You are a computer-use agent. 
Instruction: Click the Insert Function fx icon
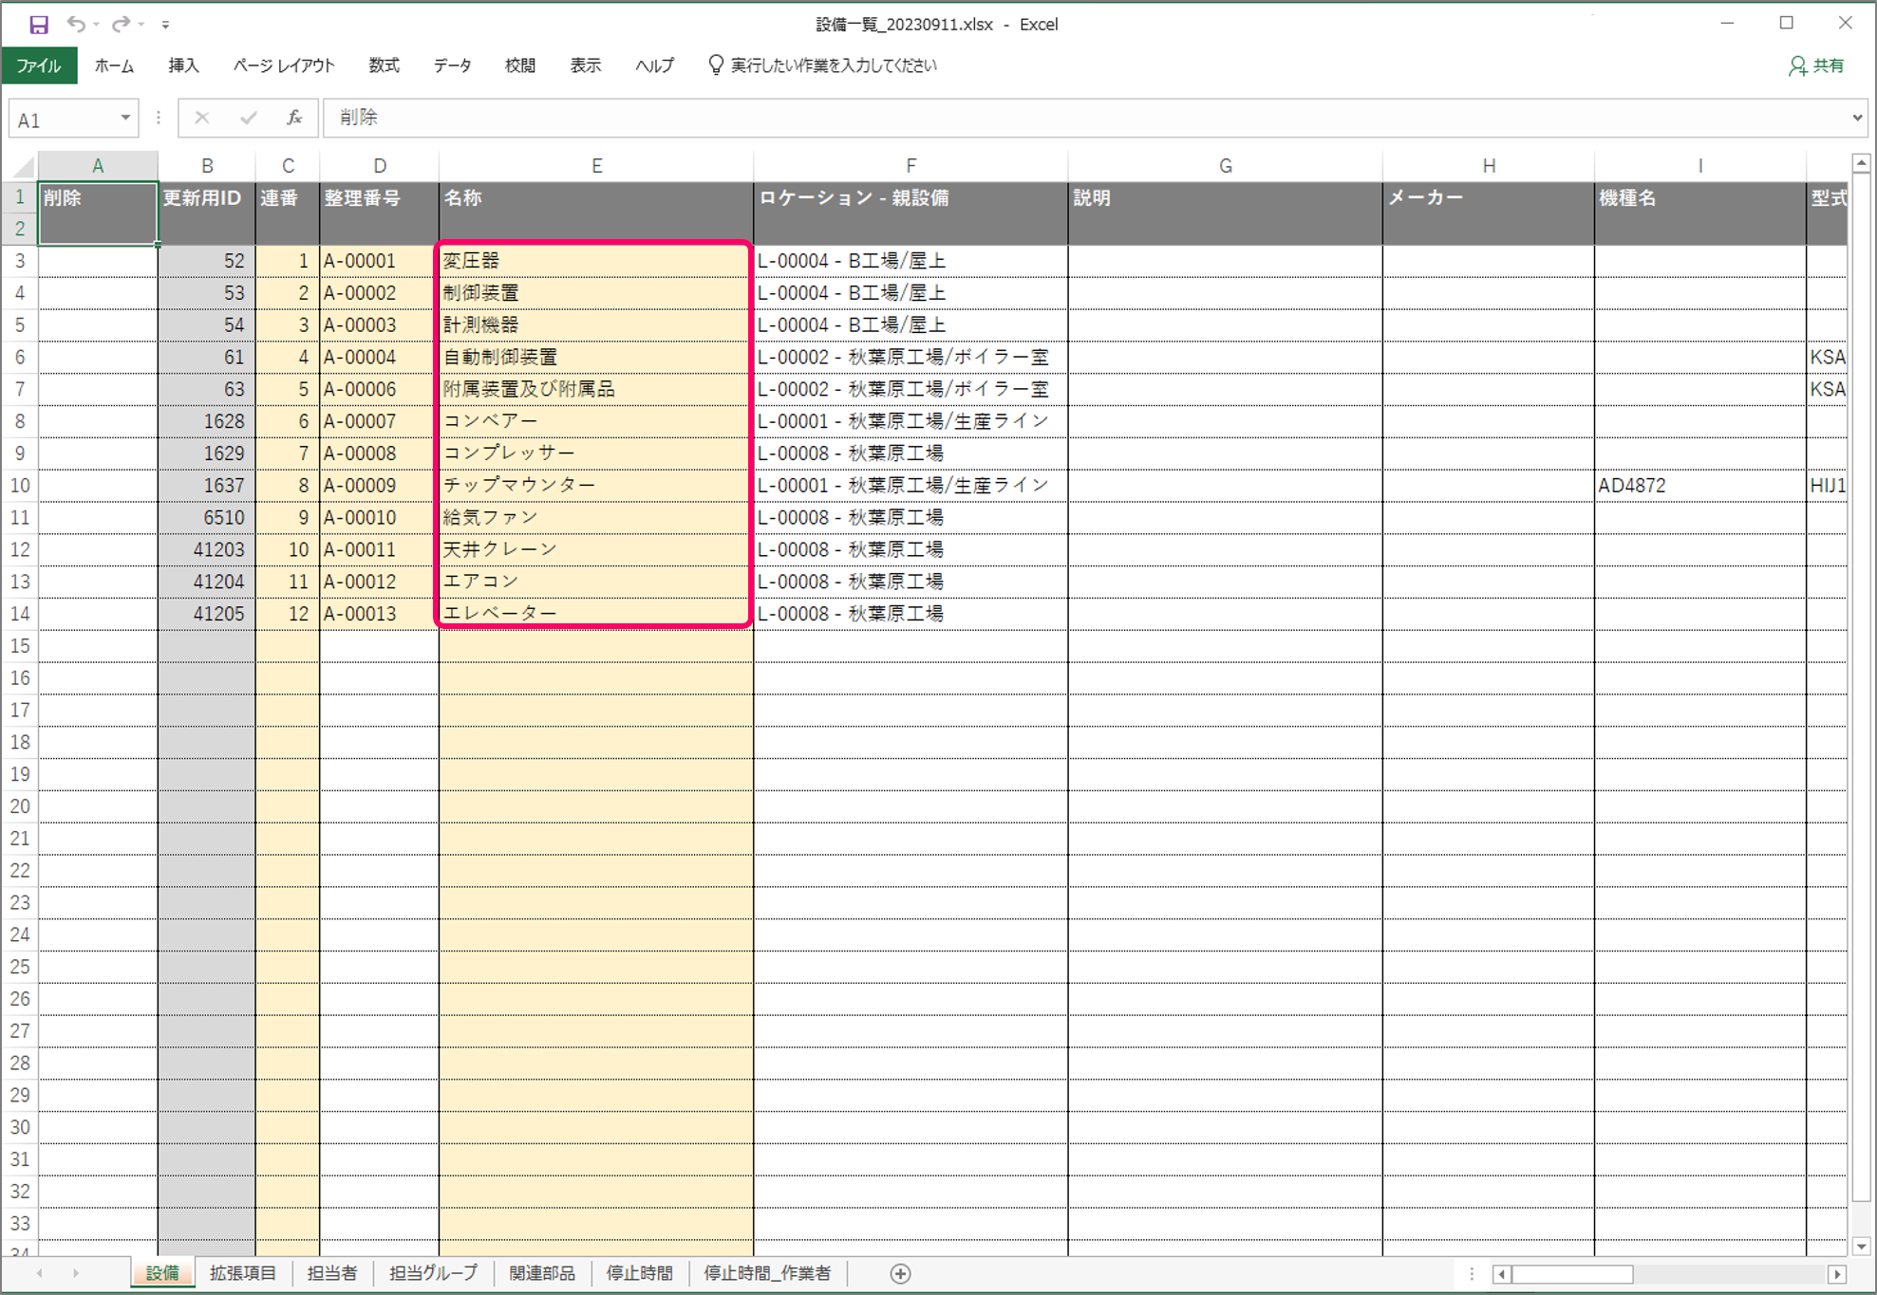tap(294, 118)
